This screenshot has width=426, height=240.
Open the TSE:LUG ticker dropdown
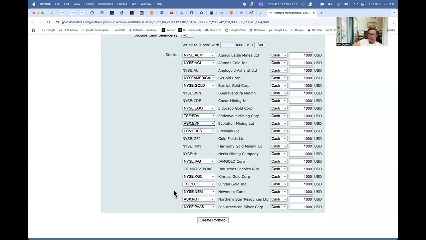point(199,184)
